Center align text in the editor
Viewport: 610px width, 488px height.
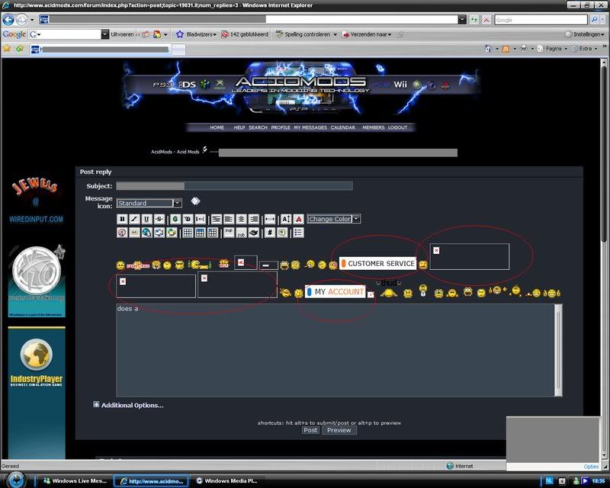241,219
